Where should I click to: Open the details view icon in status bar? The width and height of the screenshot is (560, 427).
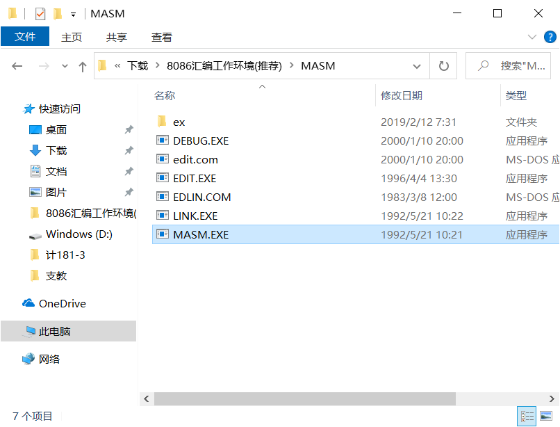527,414
